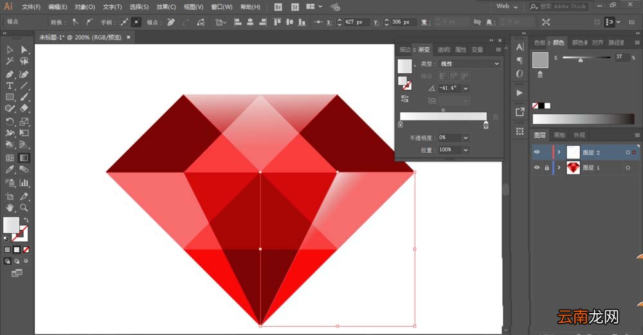Open the gradient type 线性 dropdown

tap(469, 64)
